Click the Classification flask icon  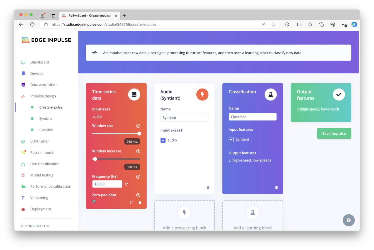click(x=271, y=94)
